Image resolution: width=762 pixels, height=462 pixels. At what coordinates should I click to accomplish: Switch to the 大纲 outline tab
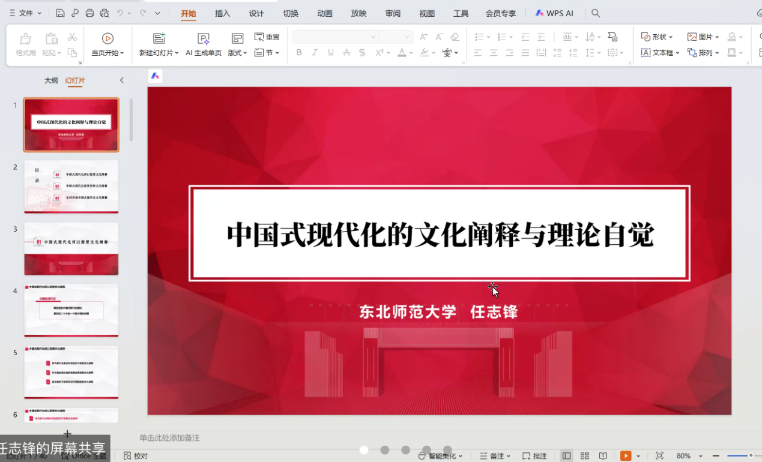(51, 80)
